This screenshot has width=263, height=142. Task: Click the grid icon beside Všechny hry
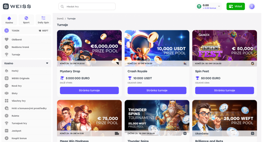(x=7, y=101)
